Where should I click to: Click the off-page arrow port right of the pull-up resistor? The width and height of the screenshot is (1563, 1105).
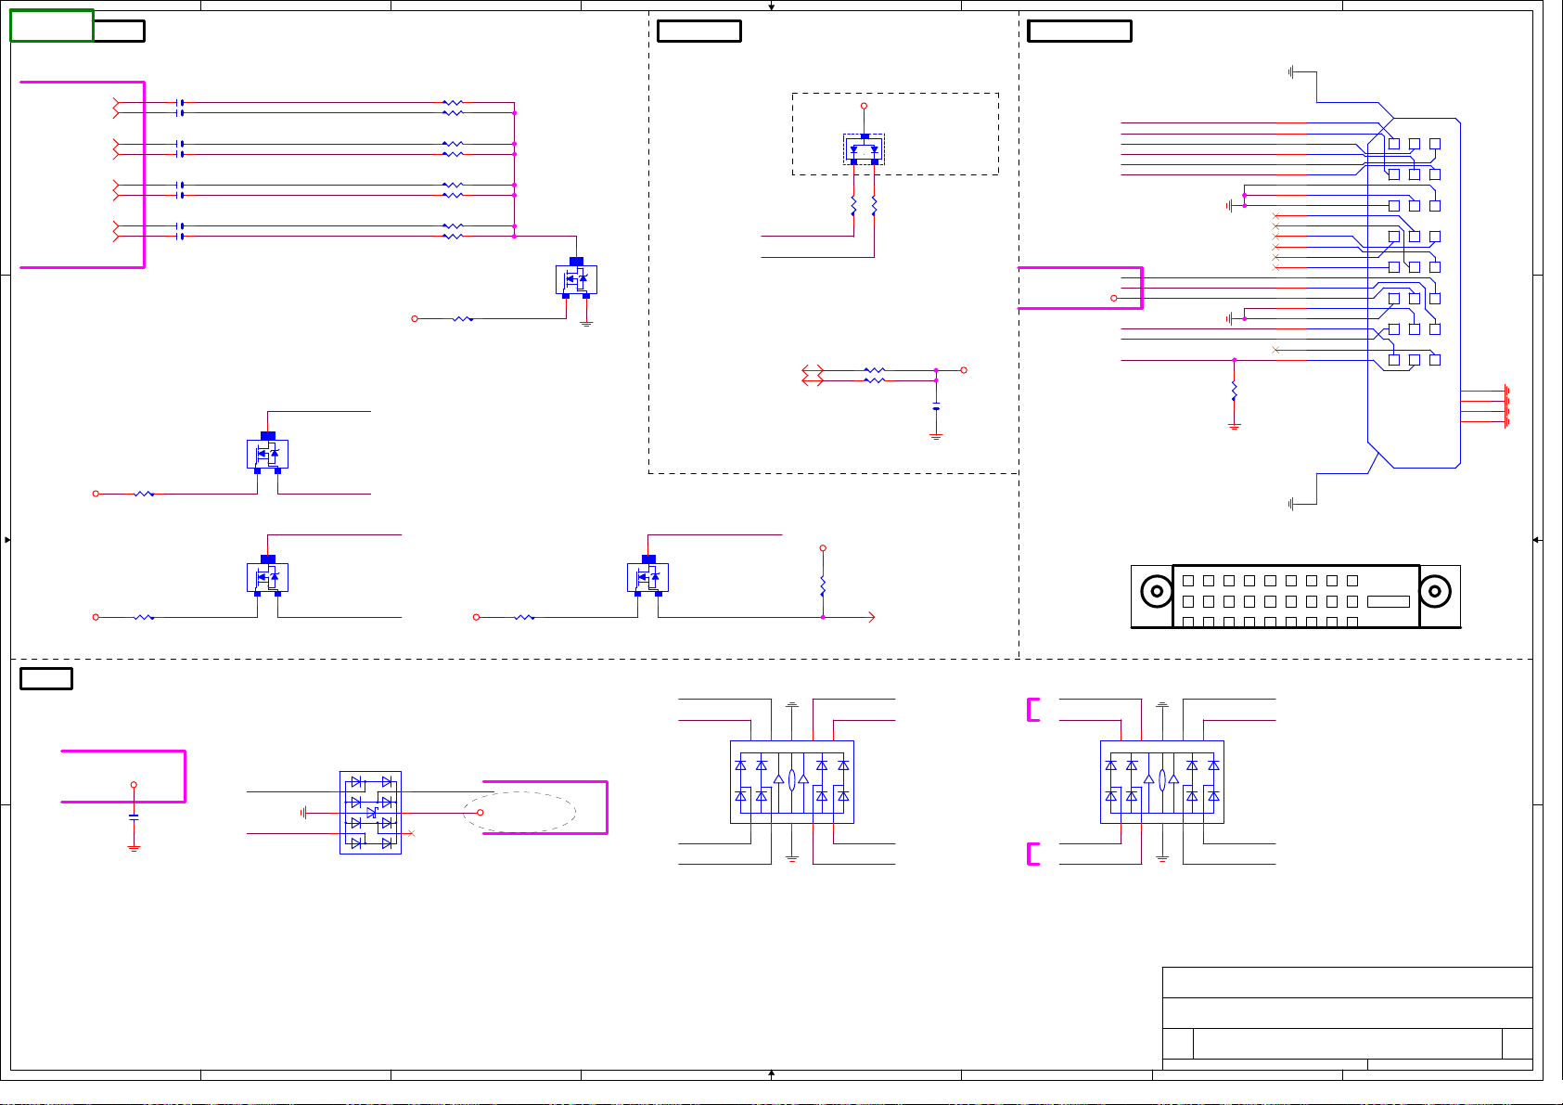(x=871, y=617)
